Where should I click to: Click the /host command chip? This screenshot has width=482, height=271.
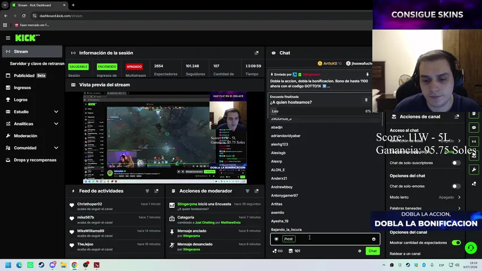tap(289, 239)
